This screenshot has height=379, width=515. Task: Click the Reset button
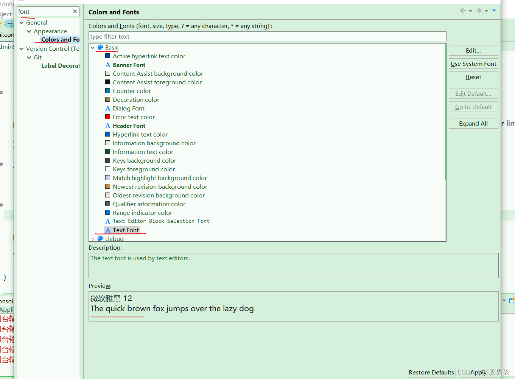click(473, 77)
